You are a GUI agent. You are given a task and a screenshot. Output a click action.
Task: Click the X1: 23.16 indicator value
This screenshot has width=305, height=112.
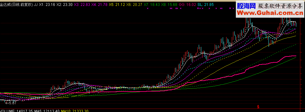point(47,4)
